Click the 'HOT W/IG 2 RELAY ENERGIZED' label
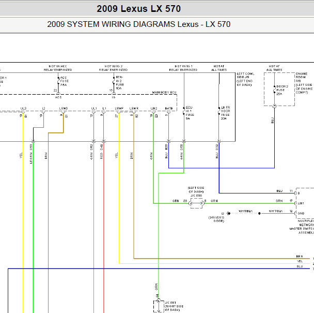314x313 pixels. pyautogui.click(x=113, y=68)
